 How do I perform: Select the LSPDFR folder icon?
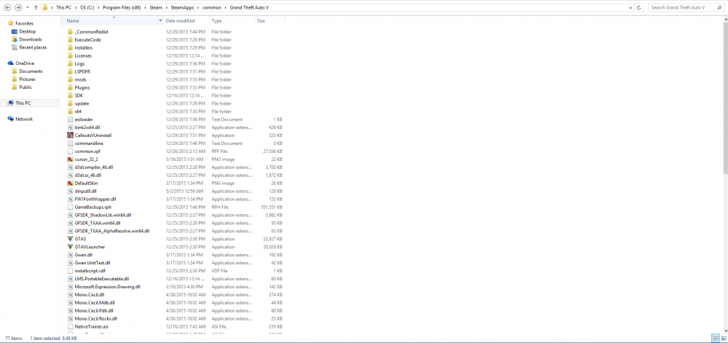coord(70,71)
